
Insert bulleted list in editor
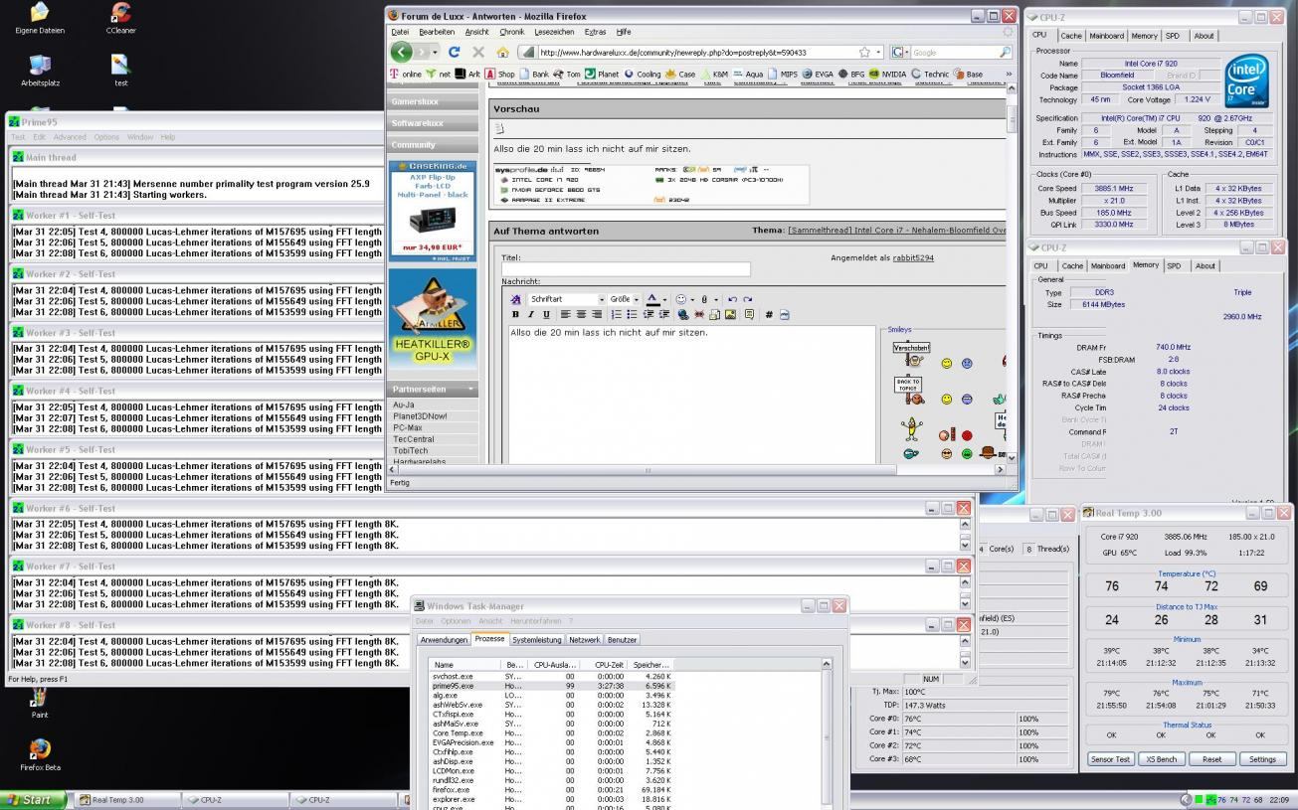[x=632, y=314]
